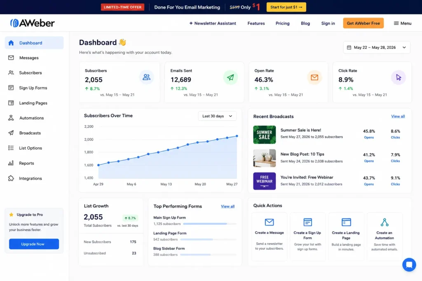This screenshot has width=422, height=281.
Task: Click the Create a Sign Up Form icon
Action: pos(307,222)
